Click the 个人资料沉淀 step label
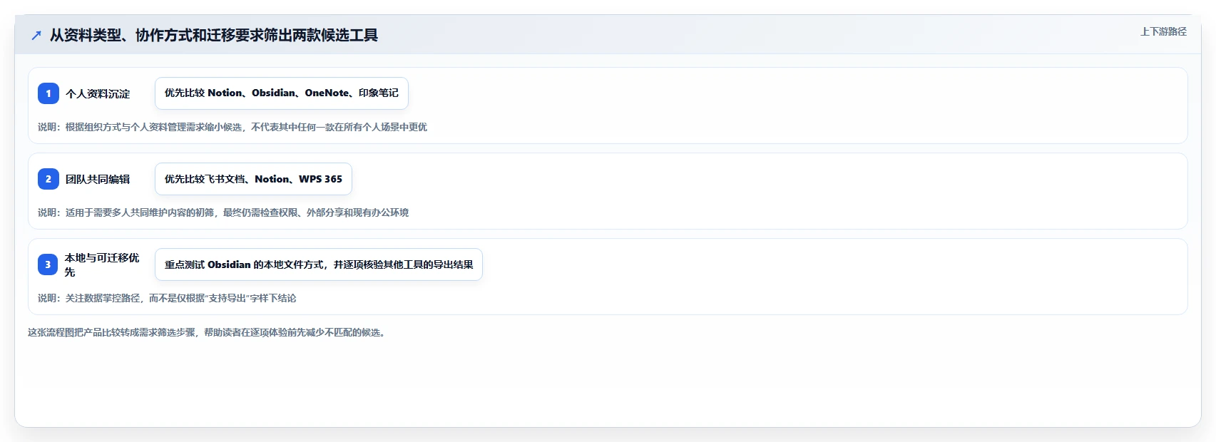1216x442 pixels. [x=98, y=93]
